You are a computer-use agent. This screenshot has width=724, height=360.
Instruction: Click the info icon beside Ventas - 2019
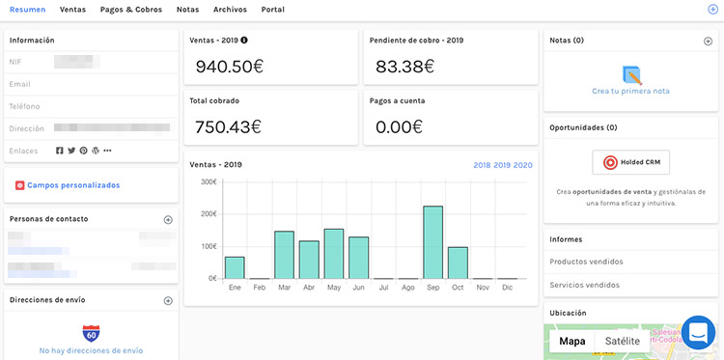[244, 41]
